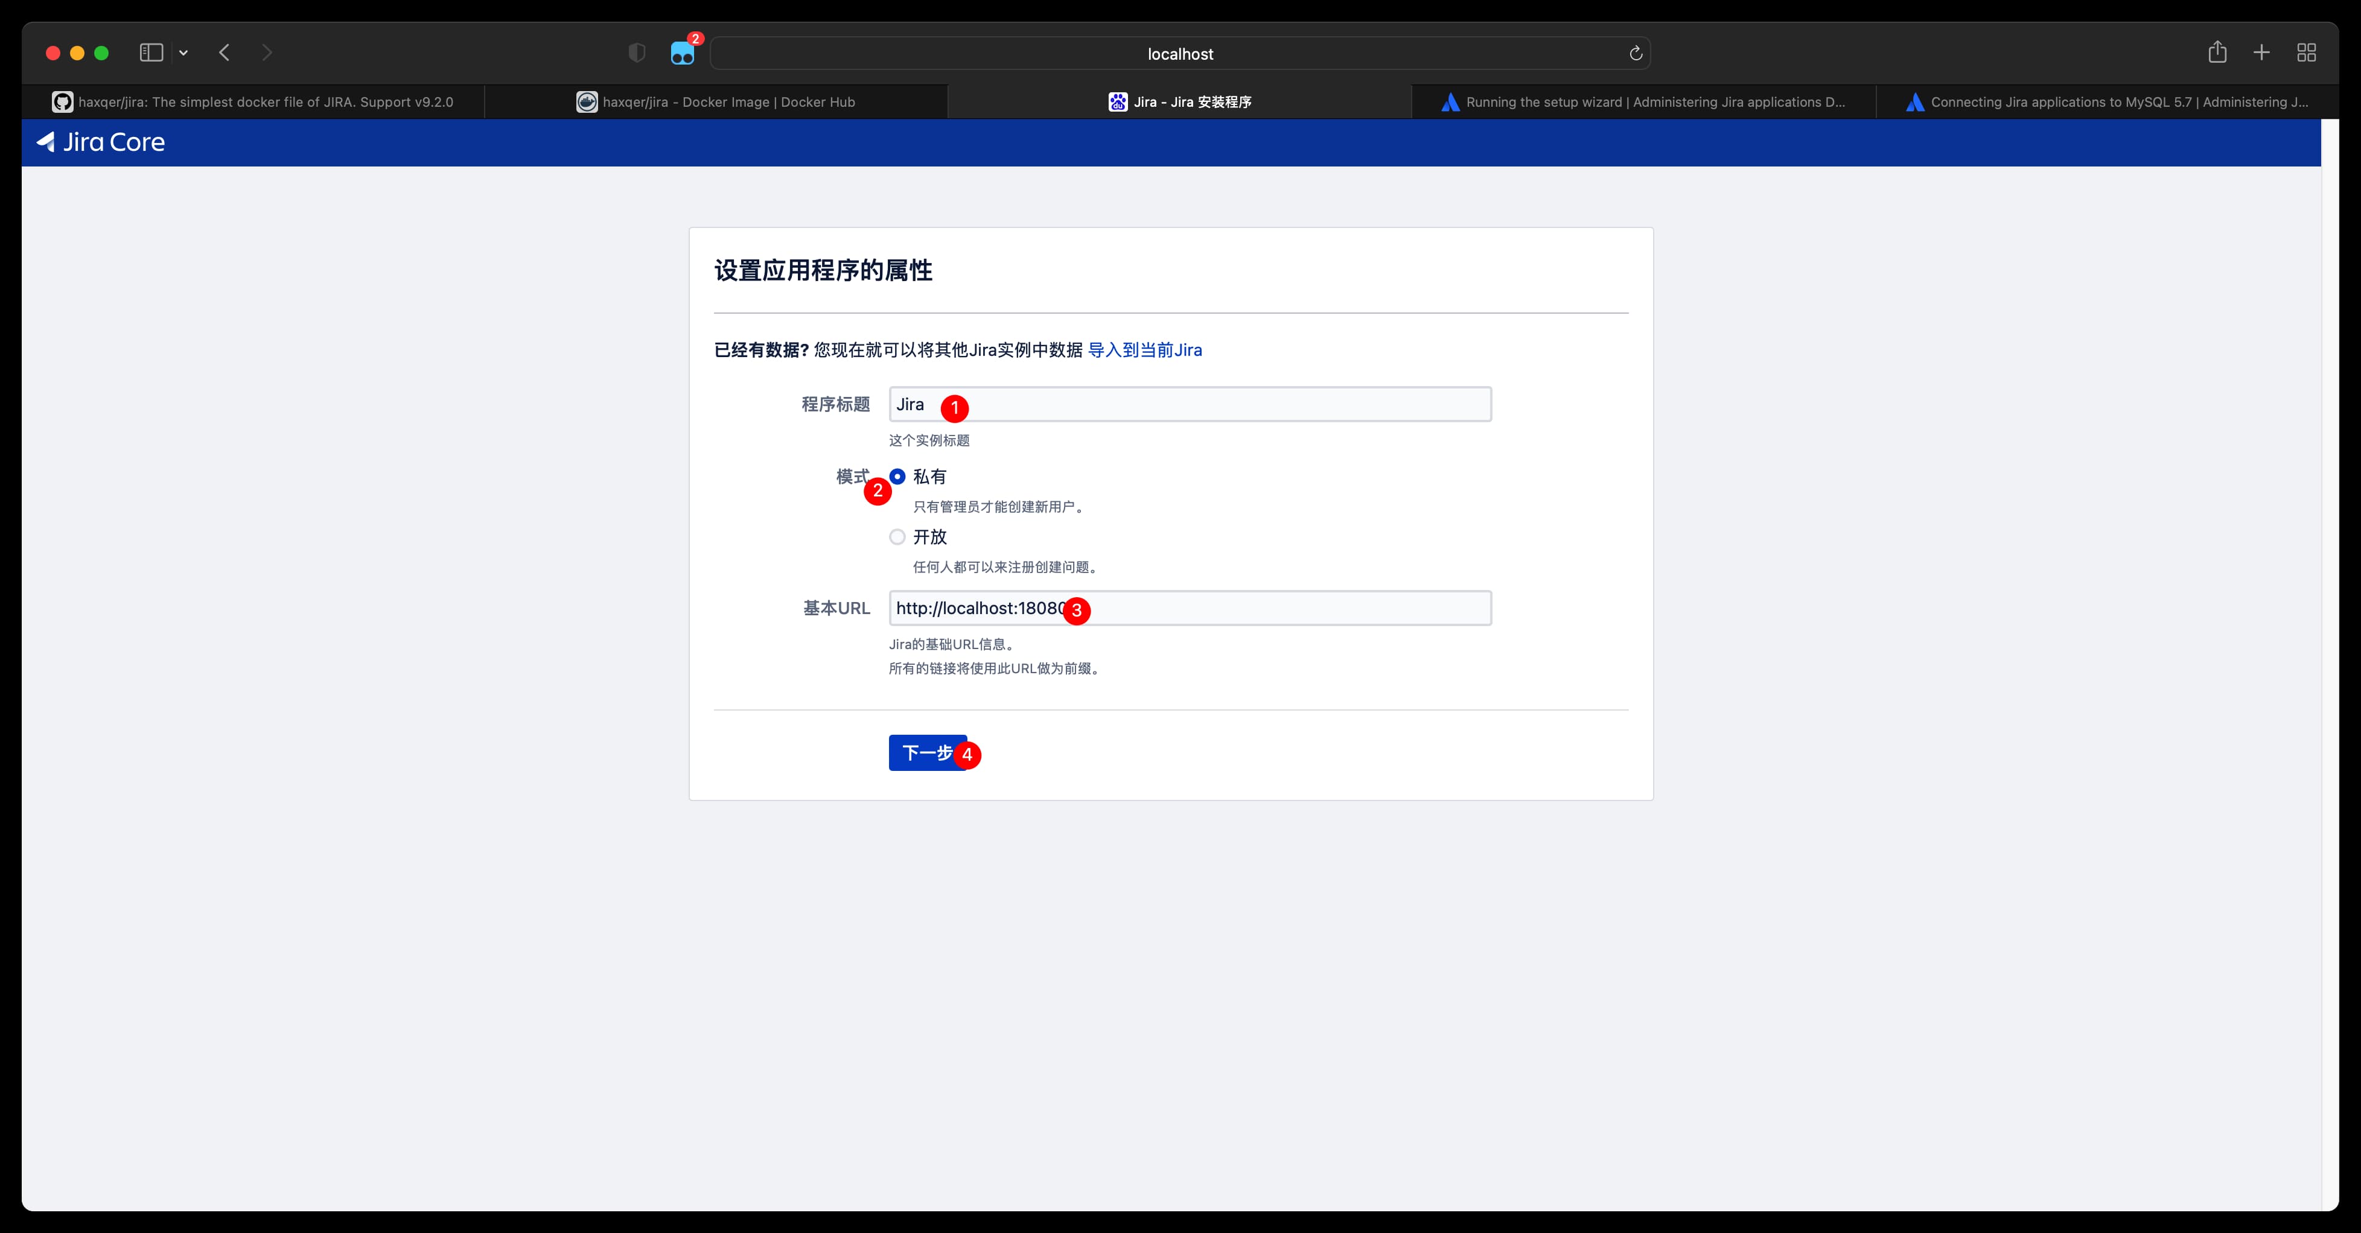Click the localhost address bar
This screenshot has height=1233, width=2361.
[1180, 54]
